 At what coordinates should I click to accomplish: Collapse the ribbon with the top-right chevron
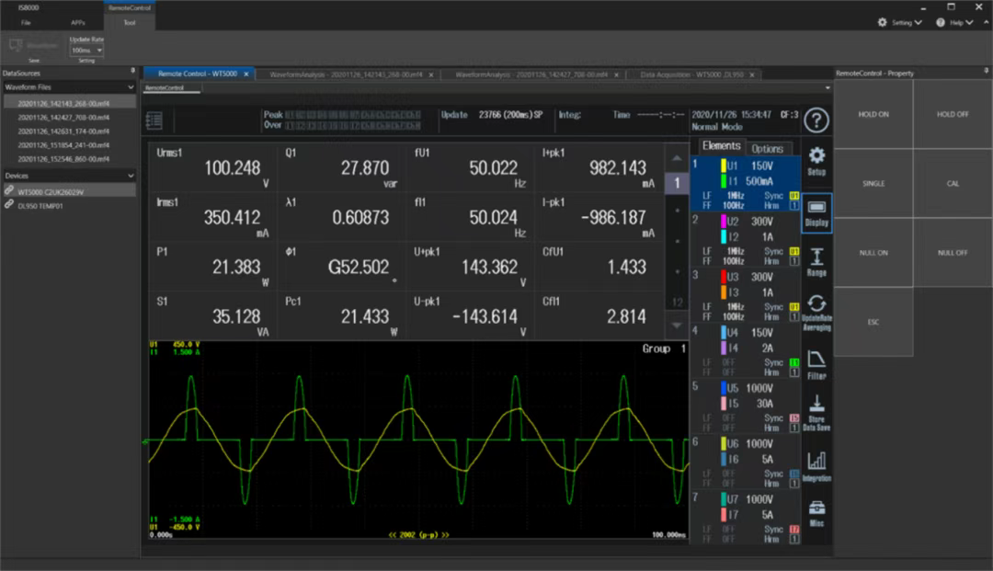(986, 22)
